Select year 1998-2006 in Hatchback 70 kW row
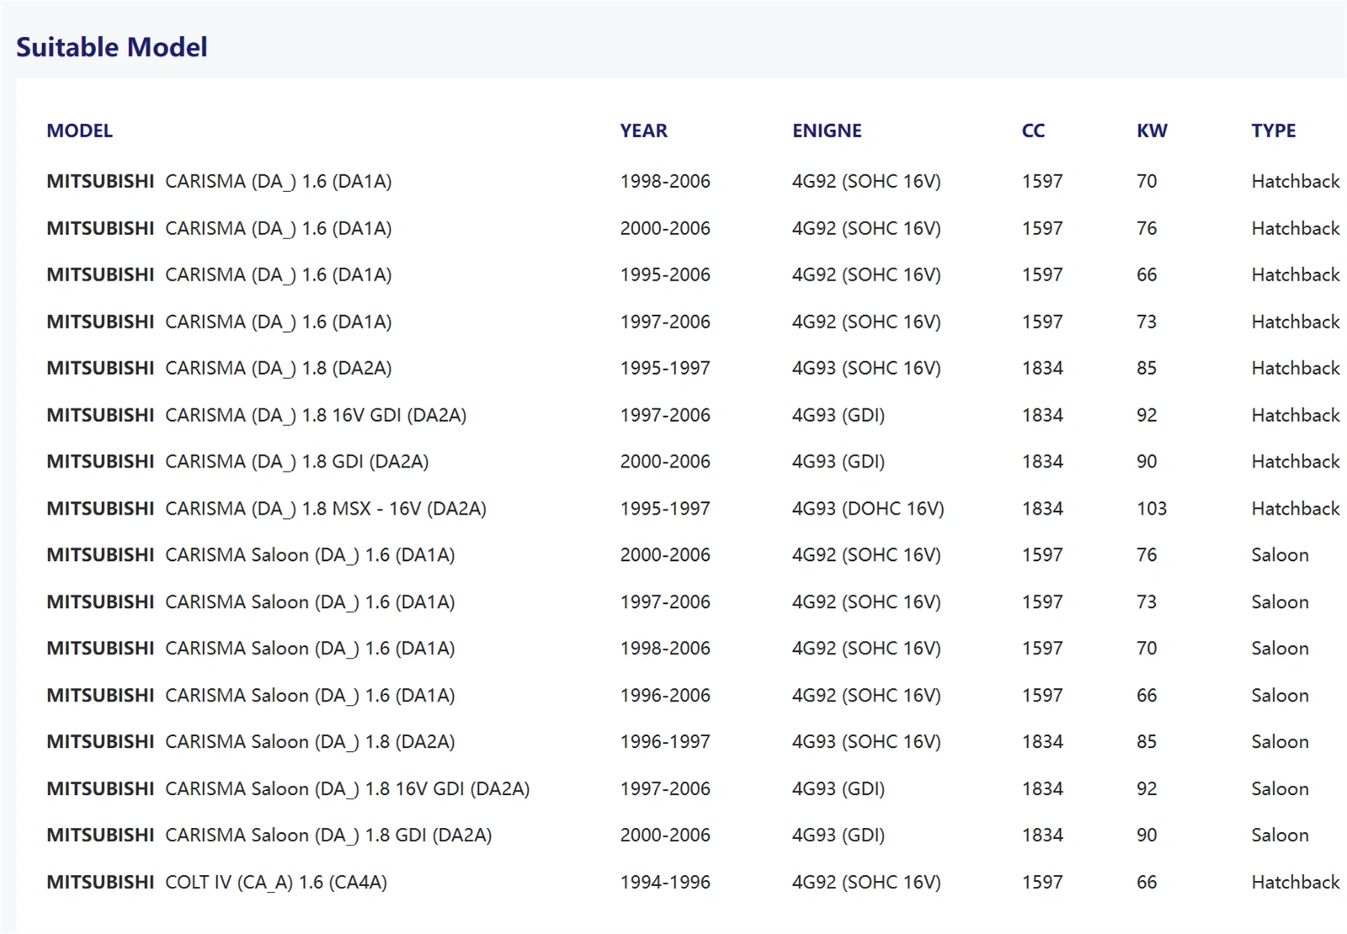The width and height of the screenshot is (1347, 934). click(x=665, y=181)
